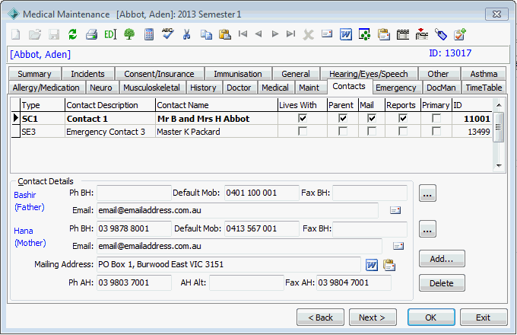This screenshot has height=335, width=517.
Task: Open the Doctor tab
Action: pyautogui.click(x=239, y=88)
